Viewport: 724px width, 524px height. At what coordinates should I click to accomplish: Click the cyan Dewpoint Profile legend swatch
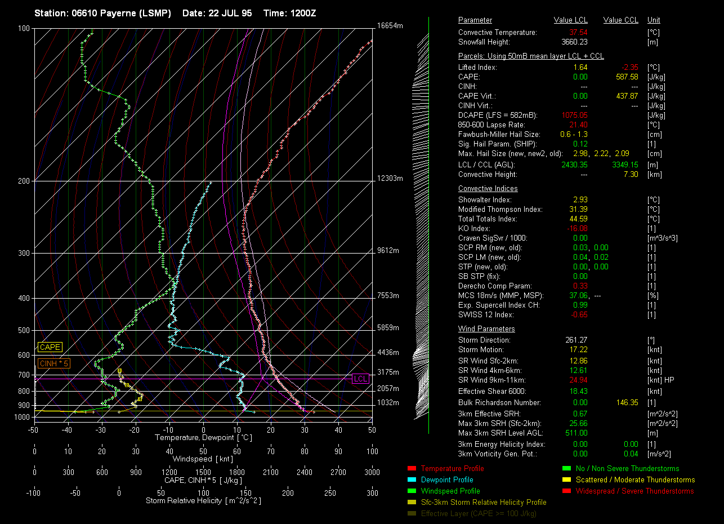click(x=410, y=479)
